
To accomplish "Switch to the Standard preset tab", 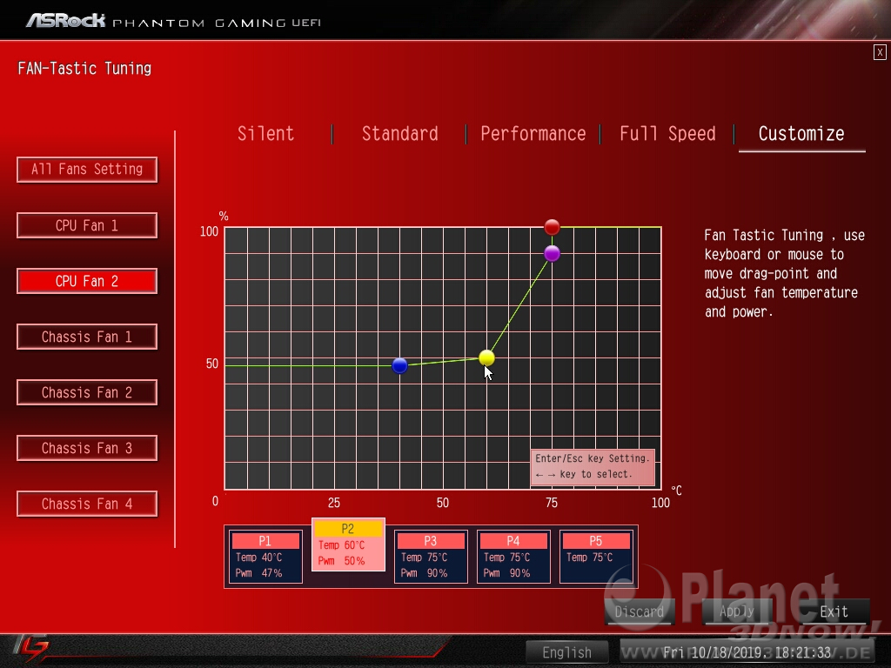I will coord(399,134).
